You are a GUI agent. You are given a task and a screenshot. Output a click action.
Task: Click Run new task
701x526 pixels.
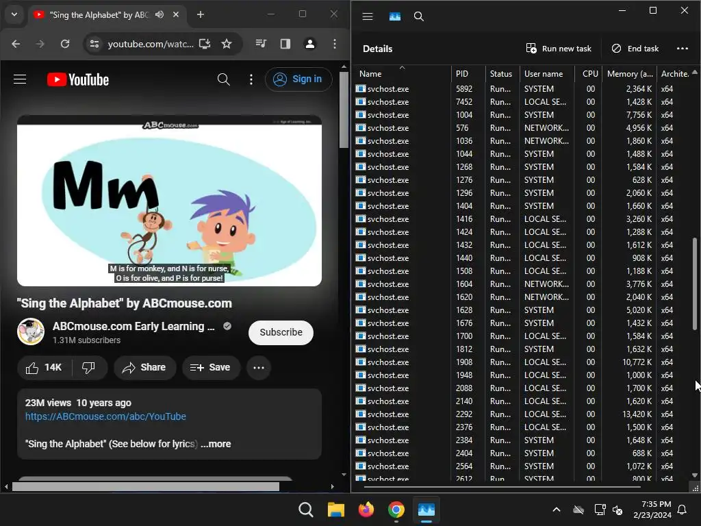point(559,49)
